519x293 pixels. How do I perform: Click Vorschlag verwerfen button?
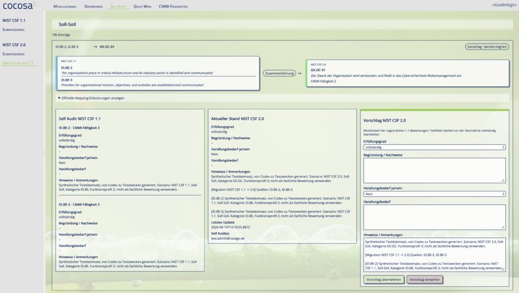pos(424,279)
